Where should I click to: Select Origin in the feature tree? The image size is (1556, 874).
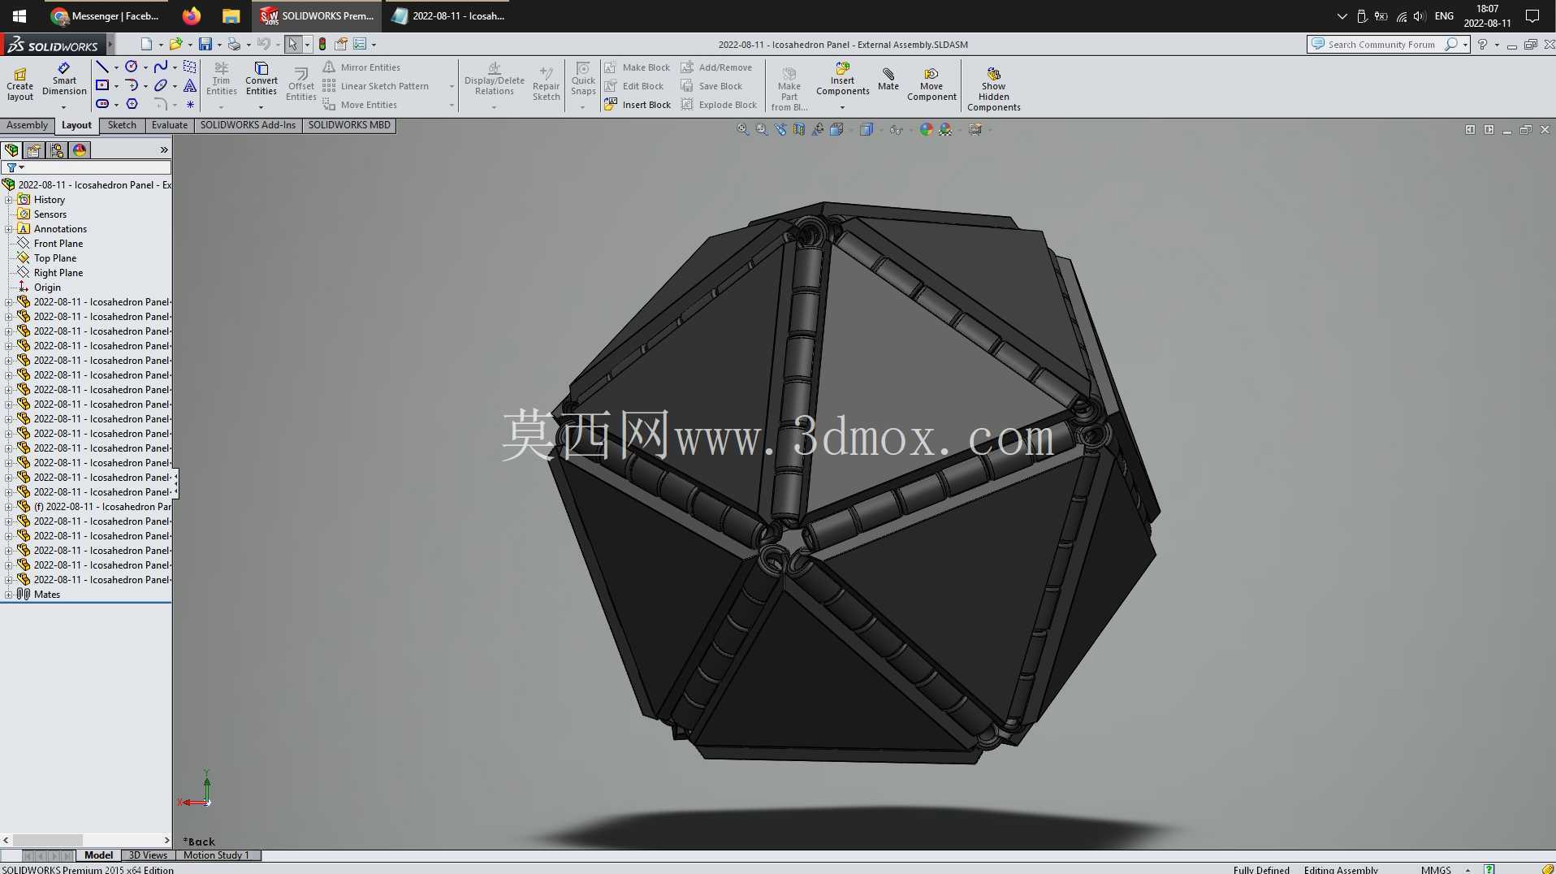47,288
